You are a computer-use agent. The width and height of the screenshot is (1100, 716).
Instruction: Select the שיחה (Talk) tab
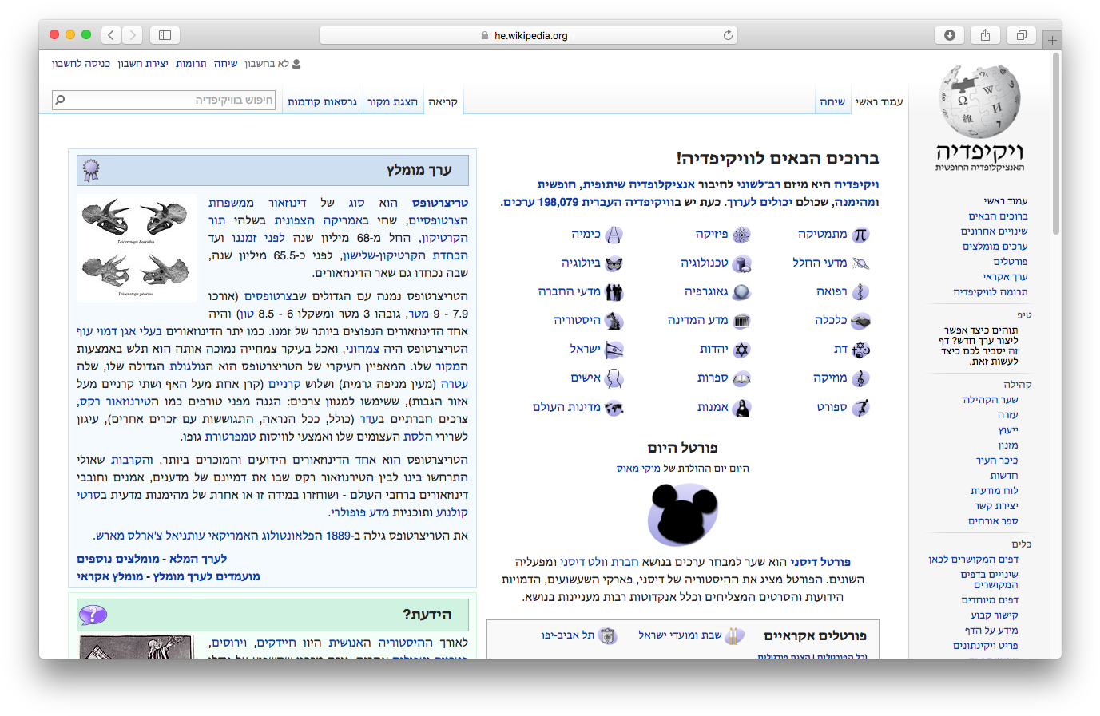(x=832, y=101)
